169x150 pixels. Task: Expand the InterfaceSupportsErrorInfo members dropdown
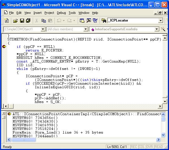point(157,29)
